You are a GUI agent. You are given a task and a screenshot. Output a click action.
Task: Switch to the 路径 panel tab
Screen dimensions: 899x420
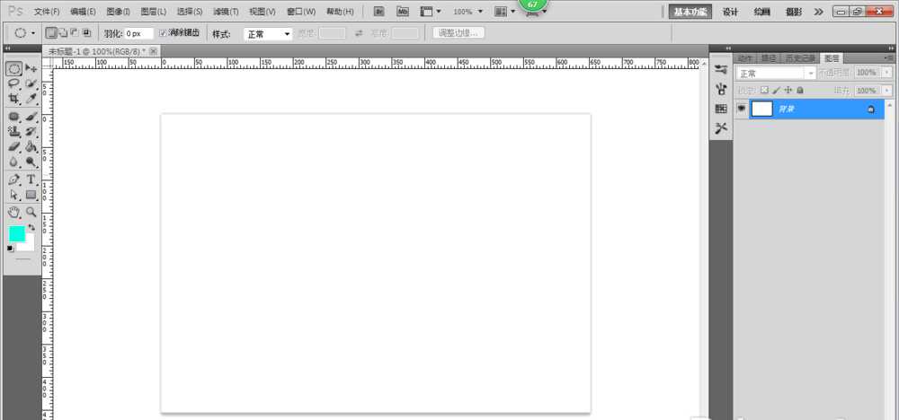769,58
